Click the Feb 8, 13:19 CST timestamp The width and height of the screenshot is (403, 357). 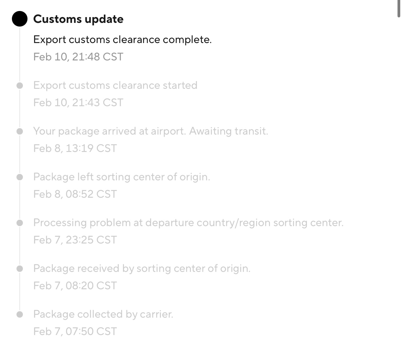(75, 148)
